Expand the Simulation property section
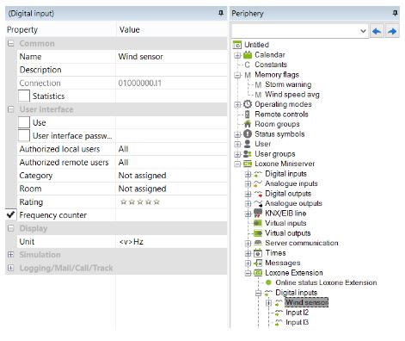Viewport: 405px width, 341px height. pyautogui.click(x=10, y=255)
